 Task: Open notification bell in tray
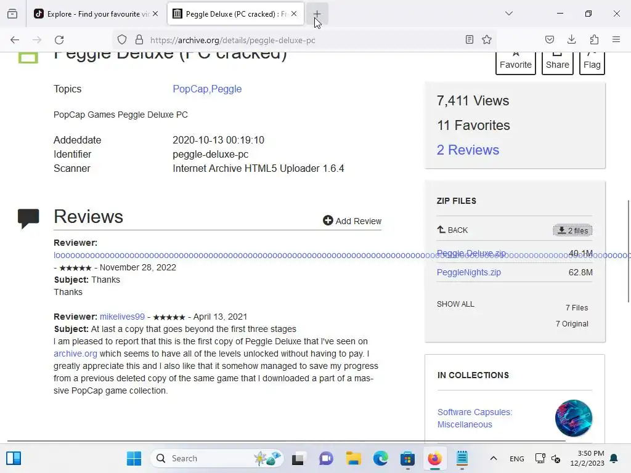point(614,458)
